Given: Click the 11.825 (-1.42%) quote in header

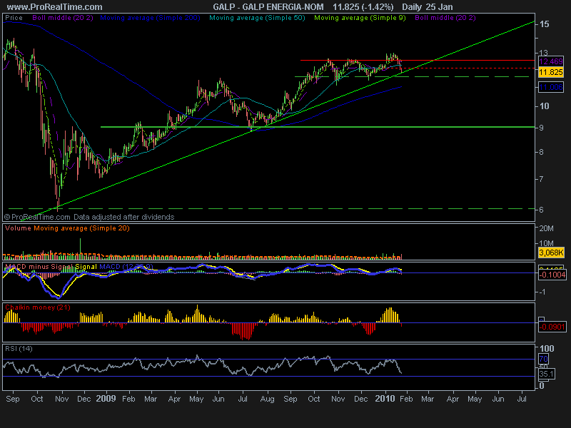Looking at the screenshot, I should point(363,7).
